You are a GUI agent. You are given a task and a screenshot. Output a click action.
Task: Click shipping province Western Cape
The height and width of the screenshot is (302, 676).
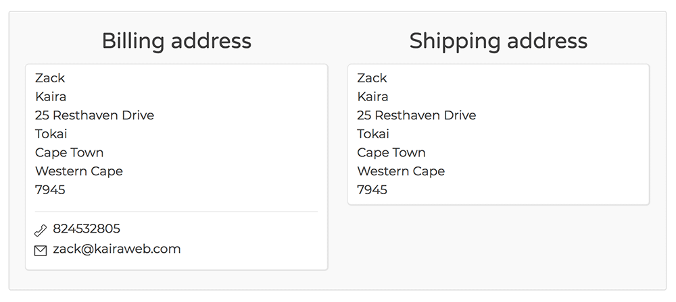click(401, 171)
